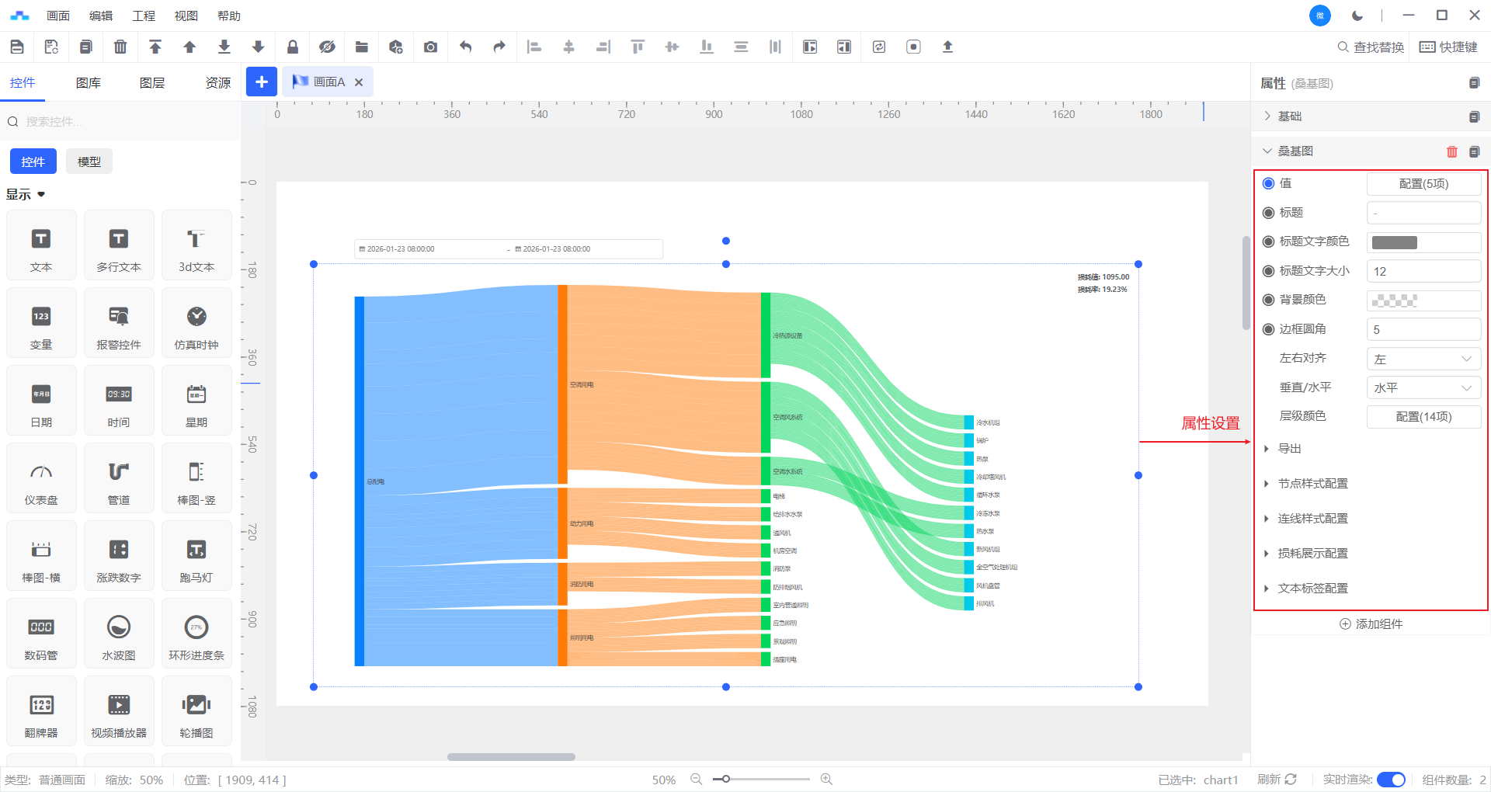Viewport: 1491px width, 792px height.
Task: Click the 配置(14项) button for 层级颜色
Action: pyautogui.click(x=1423, y=417)
